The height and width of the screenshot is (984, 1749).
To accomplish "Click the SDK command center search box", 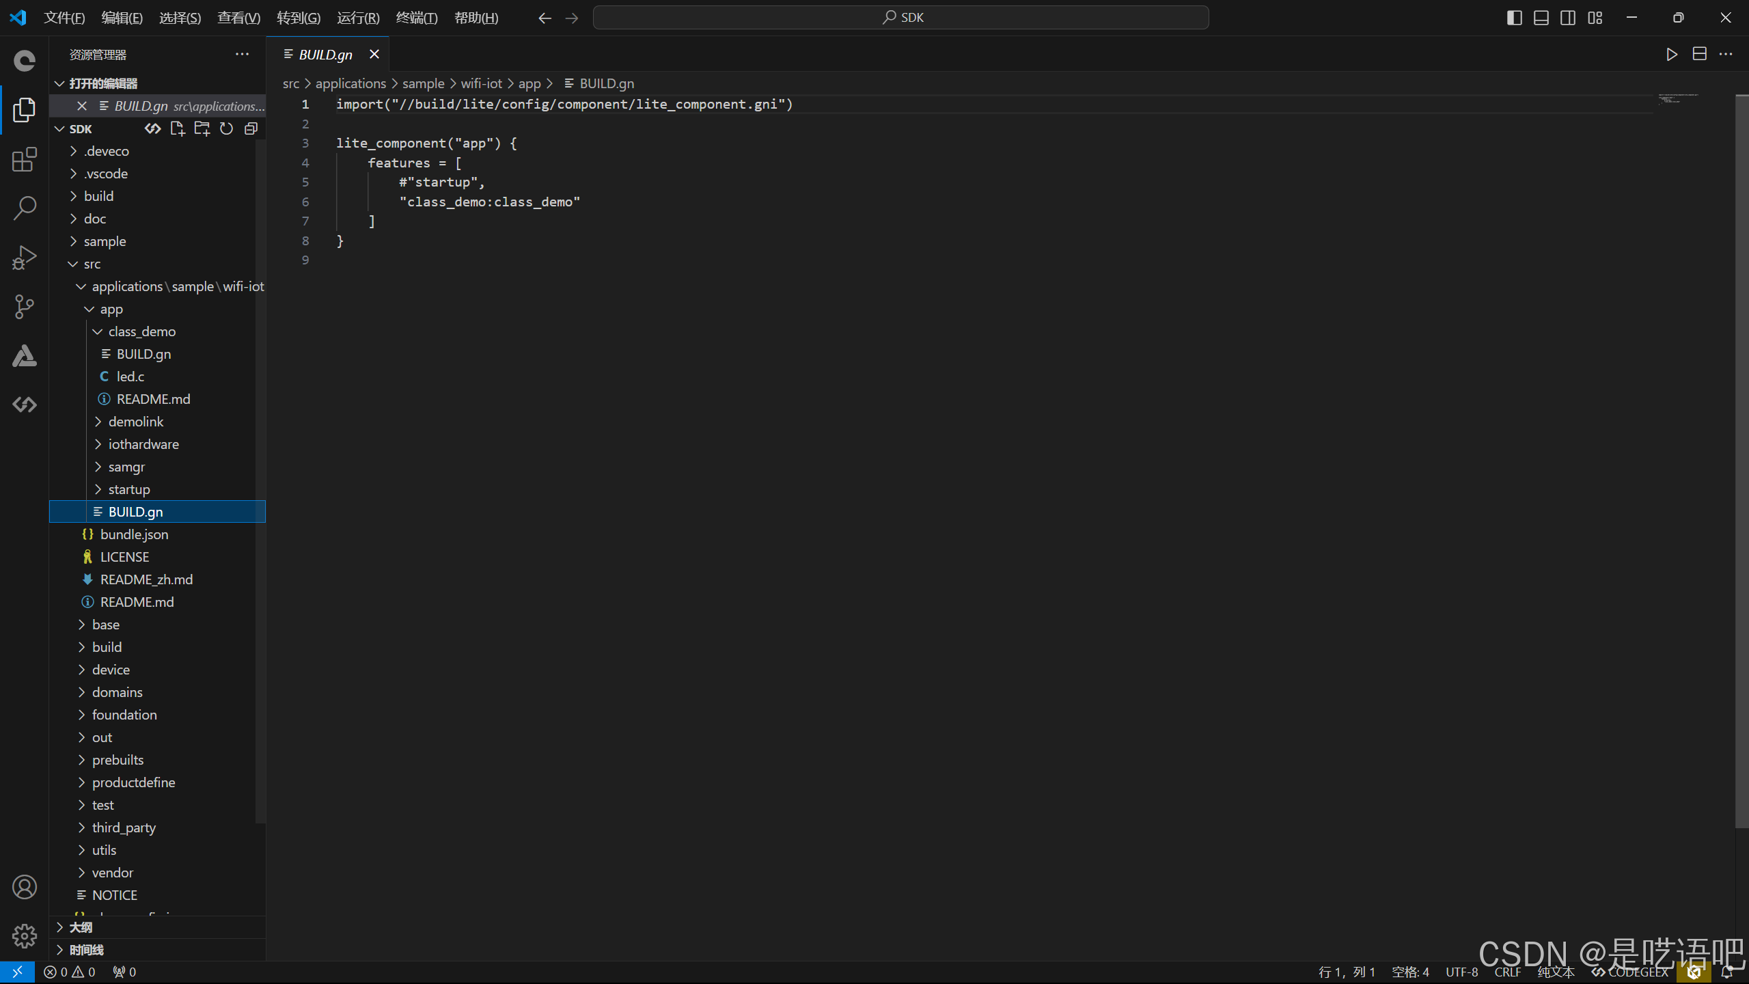I will click(x=900, y=18).
